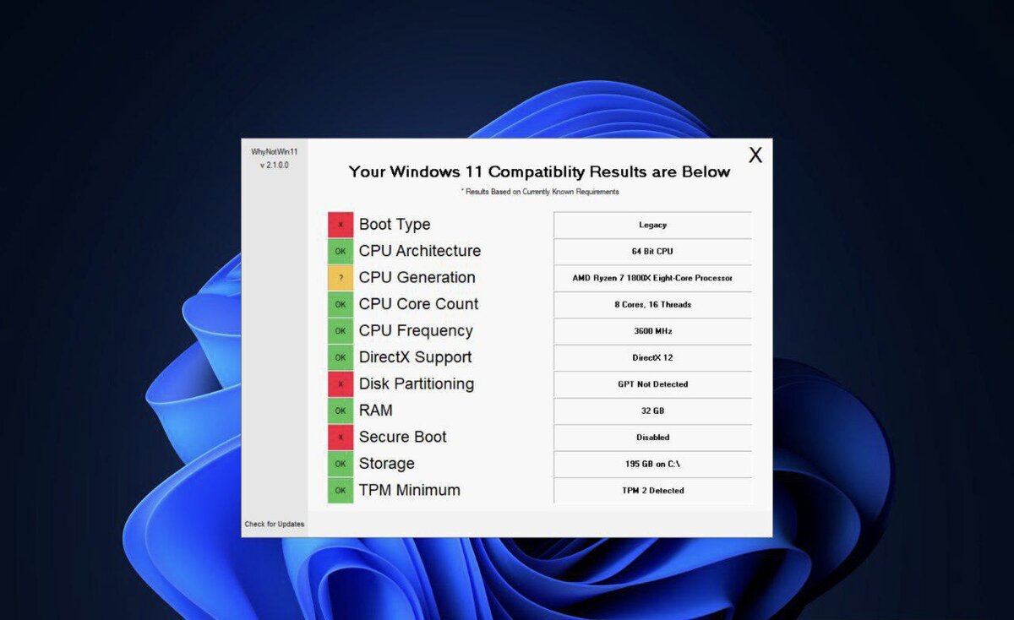Click the 'GPT Not Detected' value
Viewport: 1014px width, 620px height.
(x=652, y=384)
